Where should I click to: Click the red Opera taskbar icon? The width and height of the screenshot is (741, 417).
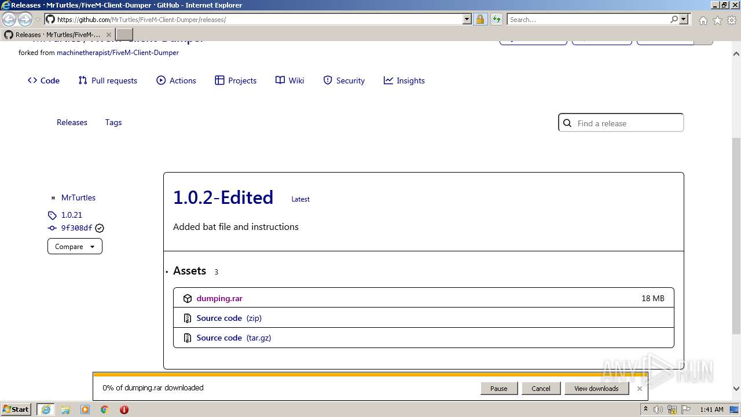pos(124,409)
